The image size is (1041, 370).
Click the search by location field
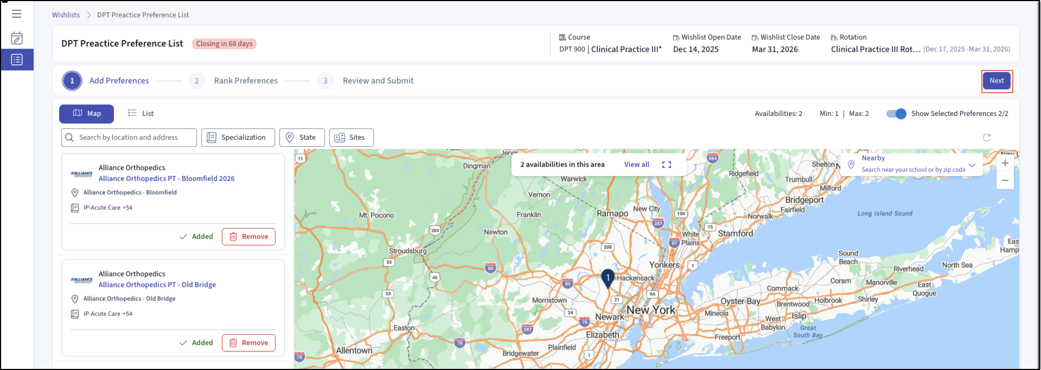(129, 138)
